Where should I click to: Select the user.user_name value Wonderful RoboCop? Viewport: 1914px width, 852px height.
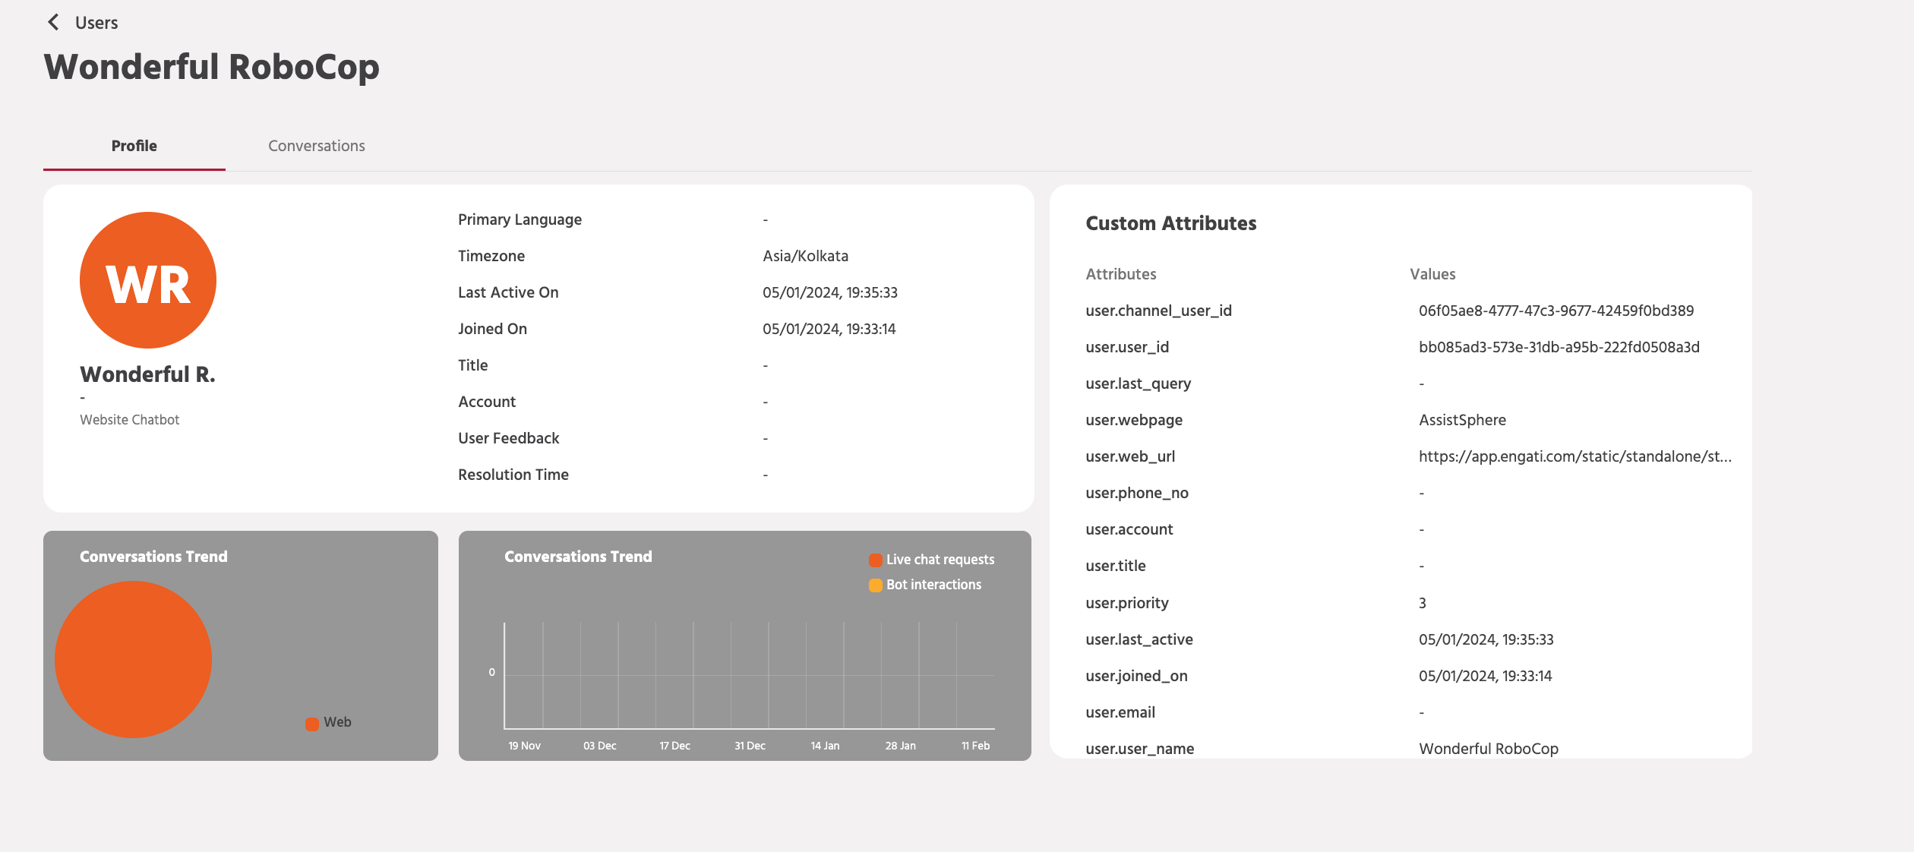[x=1488, y=748]
